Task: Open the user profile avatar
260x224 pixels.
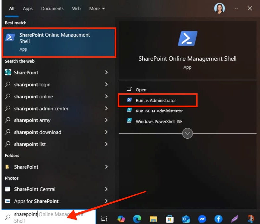Action: [219, 8]
